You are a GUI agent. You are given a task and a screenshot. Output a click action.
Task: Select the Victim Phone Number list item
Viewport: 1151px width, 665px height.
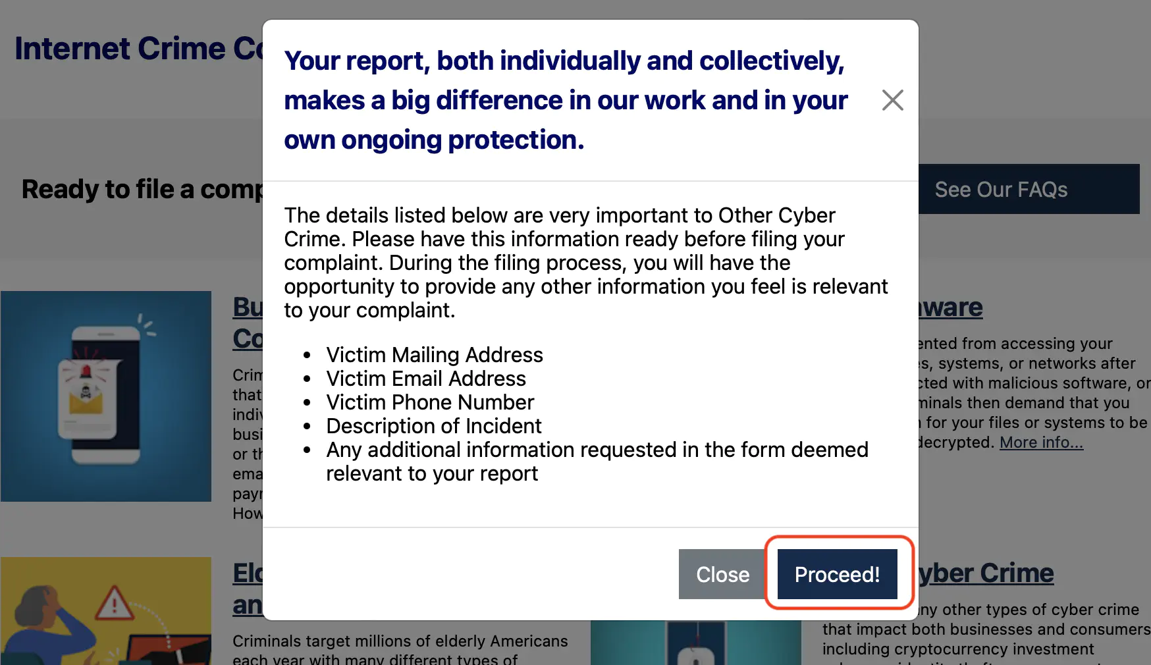[430, 402]
